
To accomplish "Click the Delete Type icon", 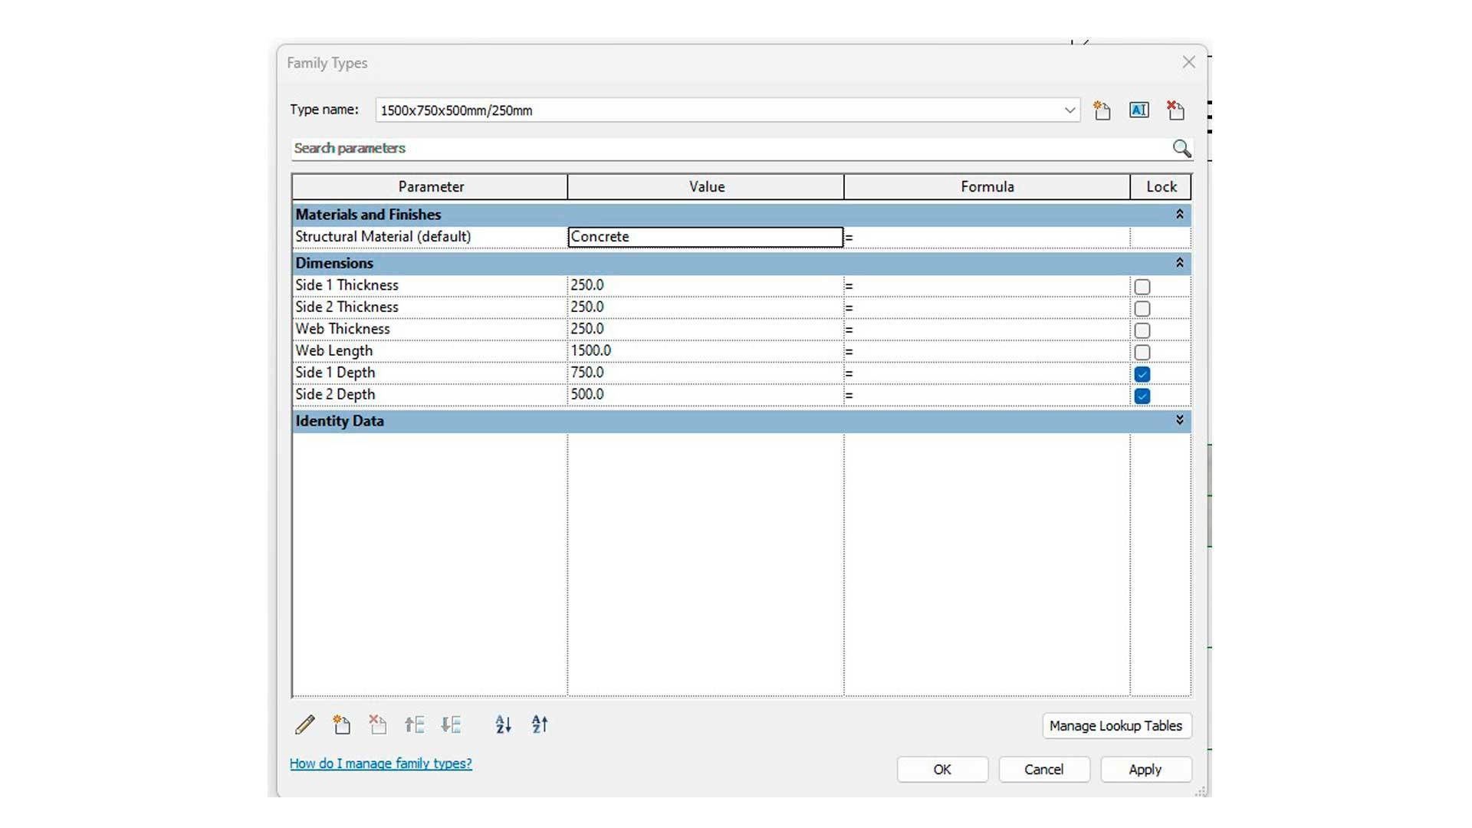I will [1175, 110].
